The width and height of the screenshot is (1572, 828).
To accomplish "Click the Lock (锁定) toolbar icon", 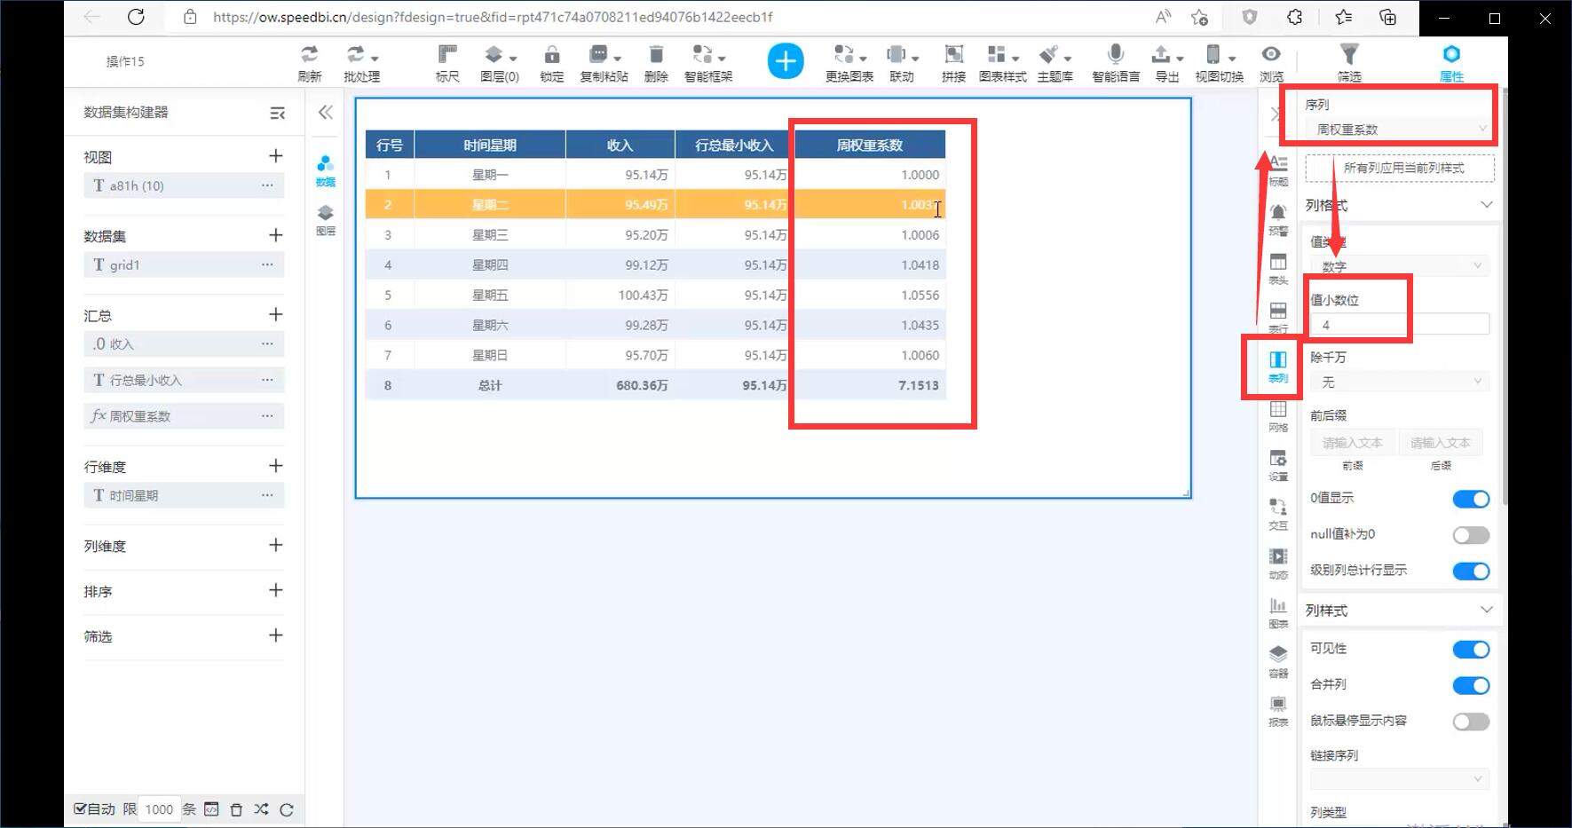I will (551, 62).
